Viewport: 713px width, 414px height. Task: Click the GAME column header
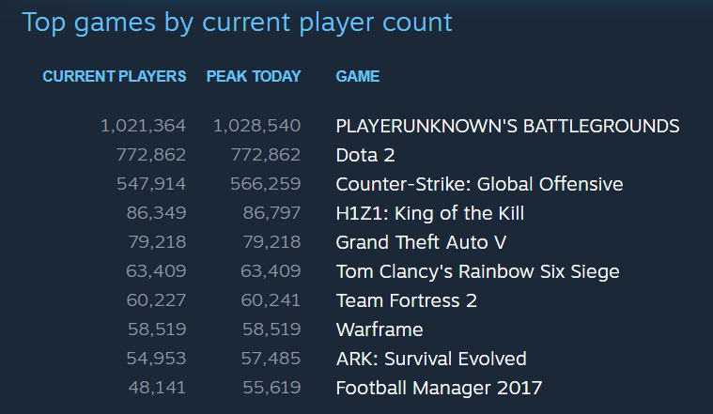click(357, 76)
